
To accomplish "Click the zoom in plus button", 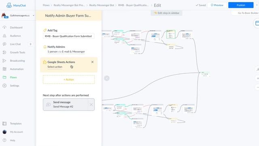I will [x=257, y=78].
